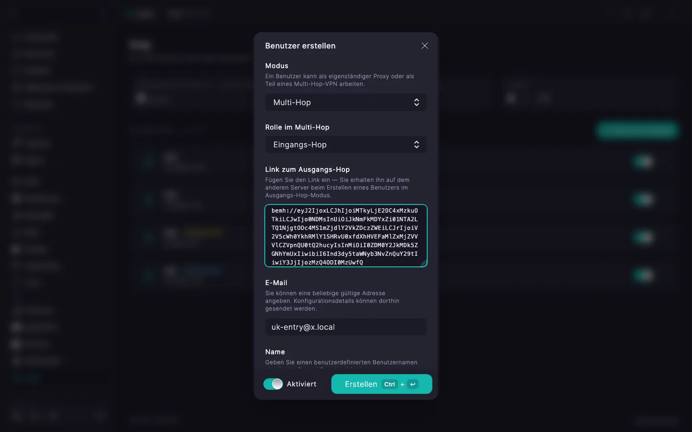Screen dimensions: 692x432
Task: Click the Enter key icon on Erstellen
Action: click(x=413, y=384)
